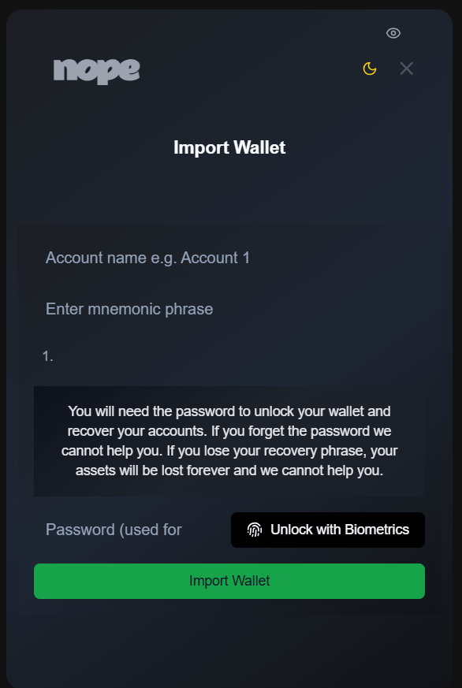
Task: Click the password warning notice panel
Action: (229, 441)
